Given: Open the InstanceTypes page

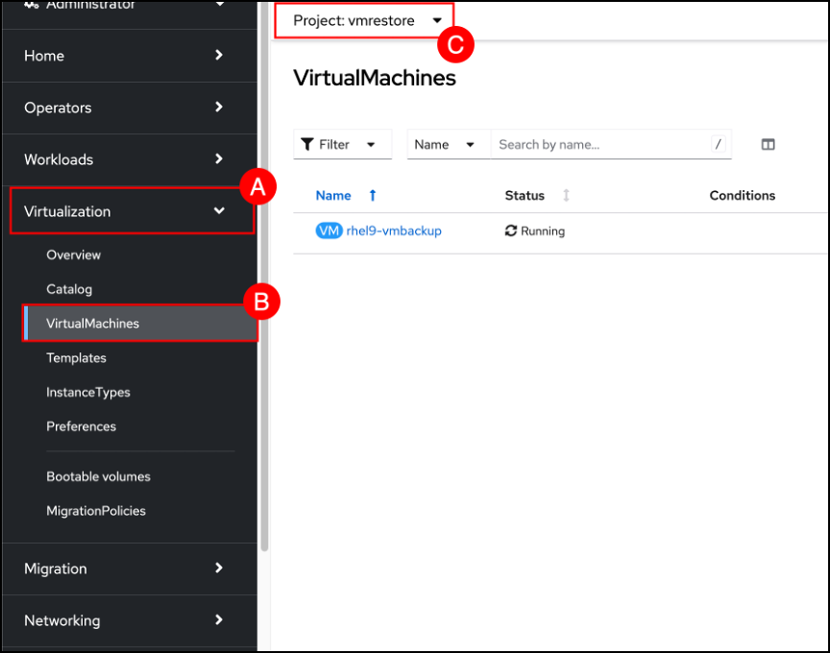Looking at the screenshot, I should [x=88, y=392].
